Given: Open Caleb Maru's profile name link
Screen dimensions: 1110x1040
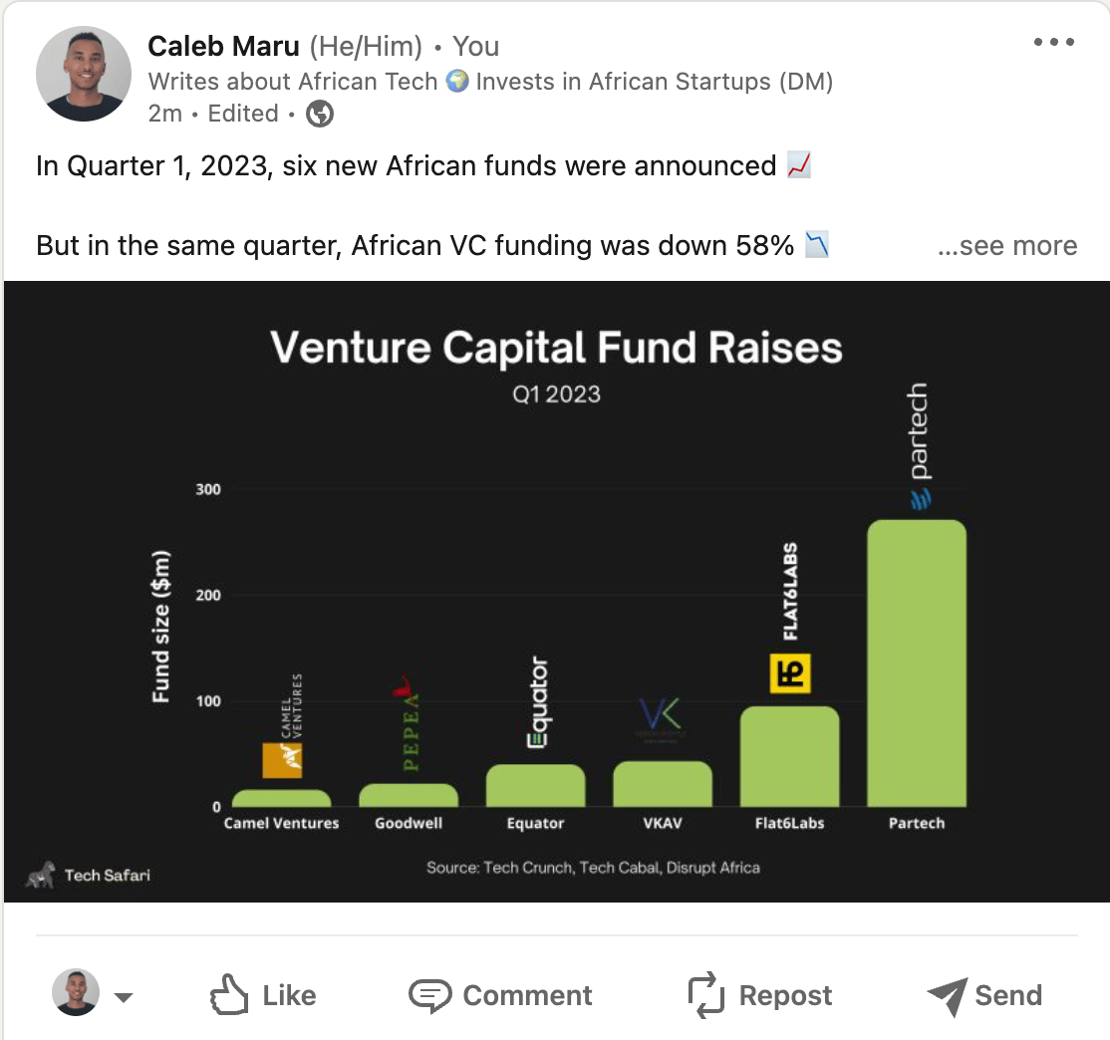Looking at the screenshot, I should pos(223,46).
